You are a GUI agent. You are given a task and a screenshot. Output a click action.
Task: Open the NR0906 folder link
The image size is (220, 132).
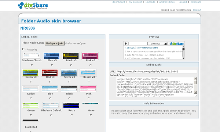pyautogui.click(x=27, y=28)
